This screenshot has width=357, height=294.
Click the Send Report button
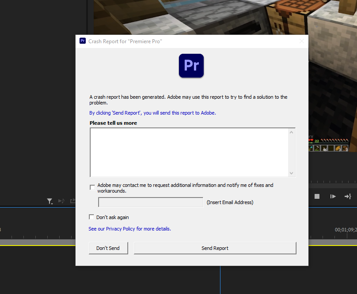(215, 248)
